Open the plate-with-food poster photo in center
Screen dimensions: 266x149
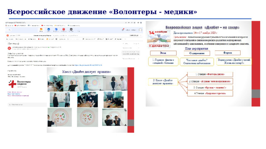pyautogui.click(x=88, y=117)
